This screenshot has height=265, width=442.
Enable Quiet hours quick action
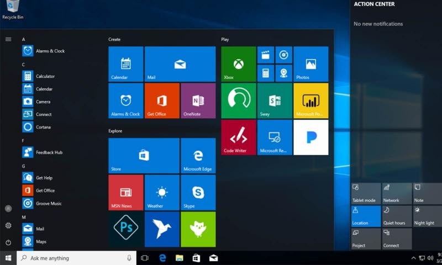pyautogui.click(x=397, y=216)
